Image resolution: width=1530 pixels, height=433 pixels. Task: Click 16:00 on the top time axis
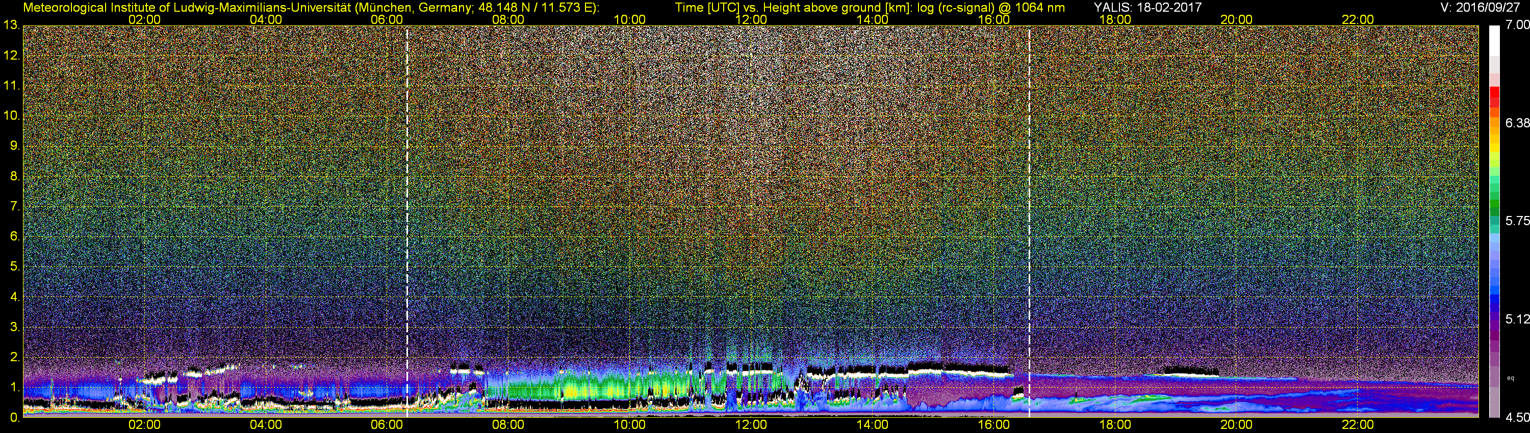[993, 19]
